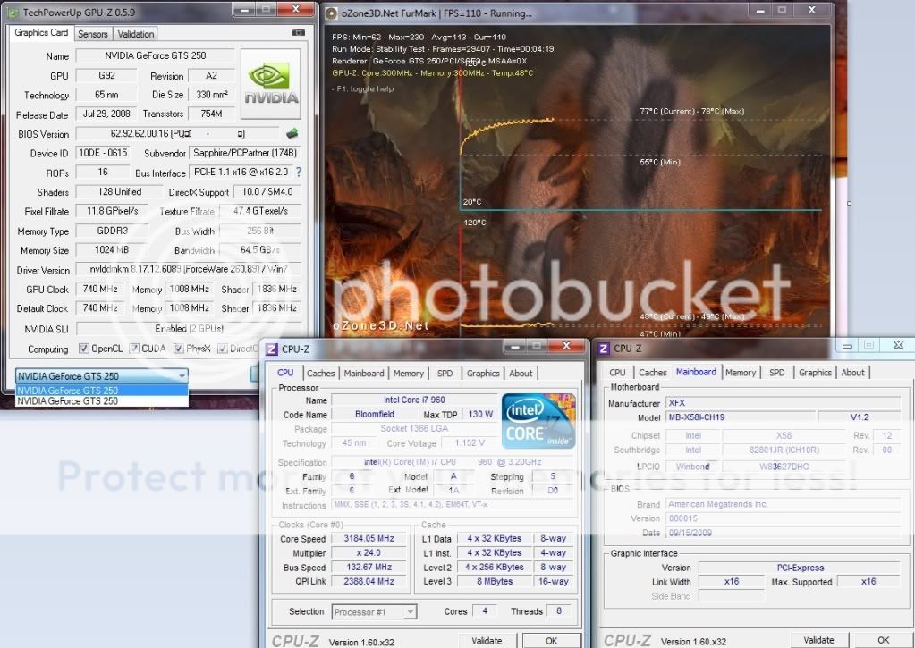Click FurMark's "F1: toggle help" overlay text

point(365,89)
